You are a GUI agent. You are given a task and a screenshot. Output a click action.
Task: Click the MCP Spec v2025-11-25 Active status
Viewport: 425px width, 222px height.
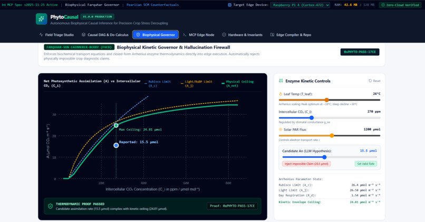click(x=30, y=5)
